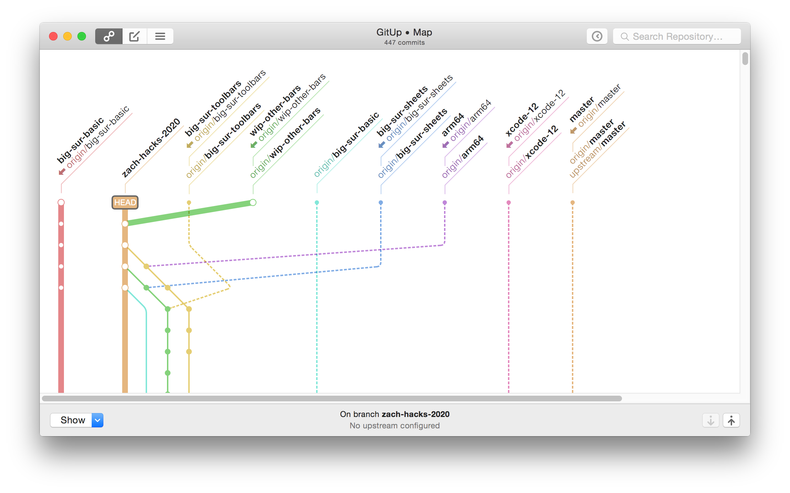Open the Commit view icon

[x=135, y=36]
